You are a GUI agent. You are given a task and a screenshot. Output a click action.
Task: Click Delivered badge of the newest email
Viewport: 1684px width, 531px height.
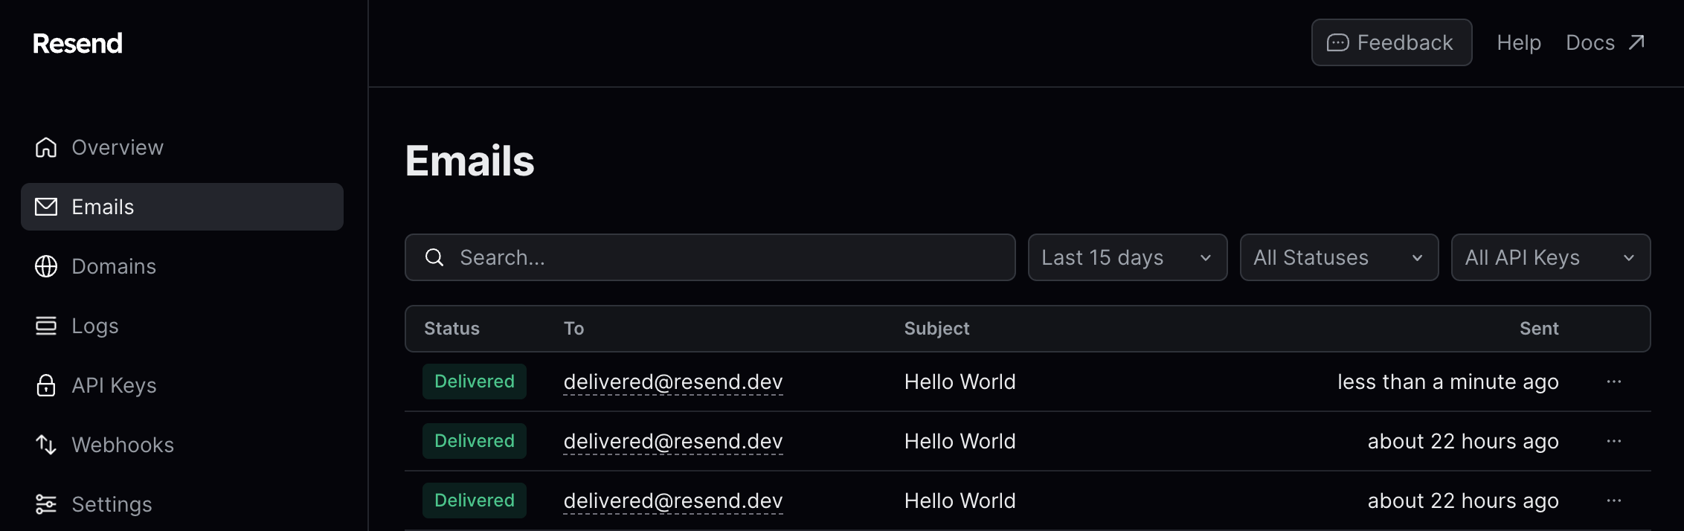tap(475, 382)
